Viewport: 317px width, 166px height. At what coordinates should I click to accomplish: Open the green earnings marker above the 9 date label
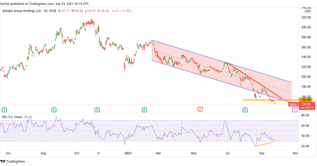point(97,109)
